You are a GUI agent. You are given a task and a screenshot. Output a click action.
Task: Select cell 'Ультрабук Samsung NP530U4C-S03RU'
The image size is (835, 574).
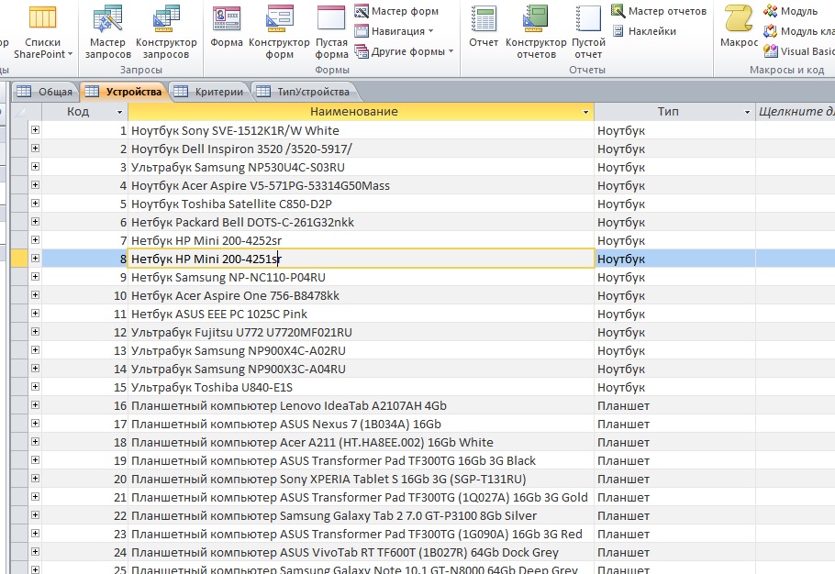point(361,167)
